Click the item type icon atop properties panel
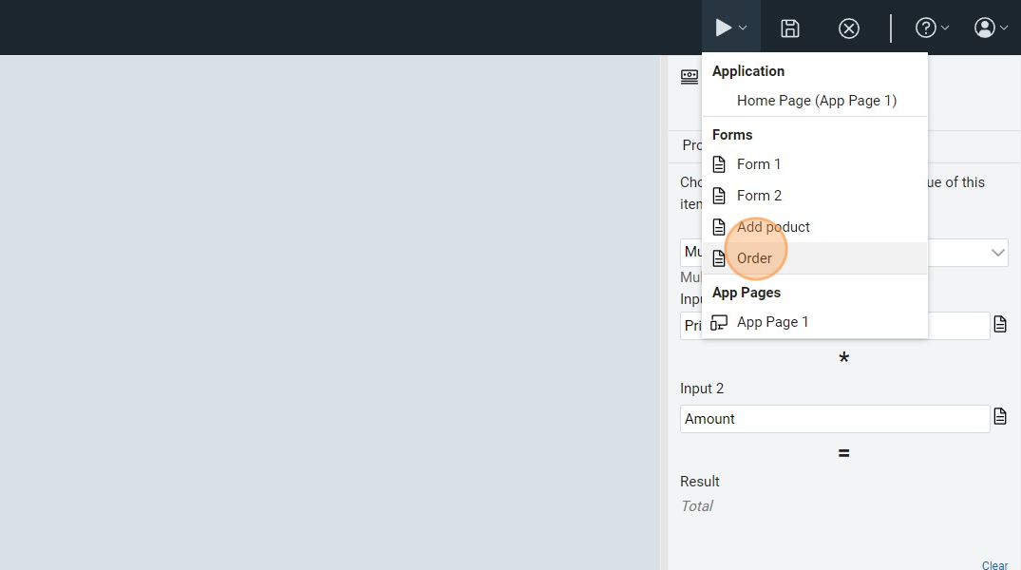The width and height of the screenshot is (1021, 570). pyautogui.click(x=690, y=77)
